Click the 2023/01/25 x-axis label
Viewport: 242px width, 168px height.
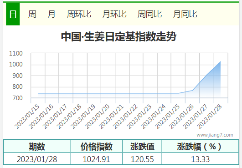tap(167, 117)
